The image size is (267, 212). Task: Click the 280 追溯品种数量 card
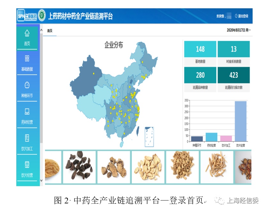point(200,79)
